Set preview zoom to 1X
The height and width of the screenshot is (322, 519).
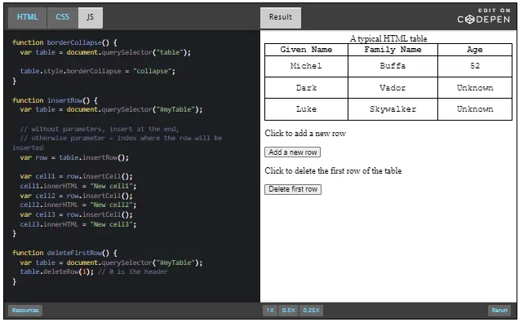pyautogui.click(x=270, y=311)
